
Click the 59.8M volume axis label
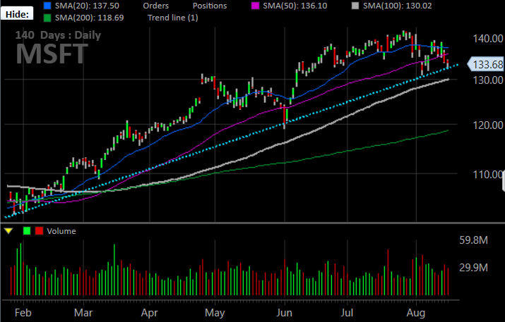[x=473, y=240]
